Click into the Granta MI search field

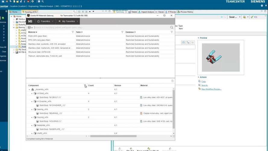click(x=102, y=27)
